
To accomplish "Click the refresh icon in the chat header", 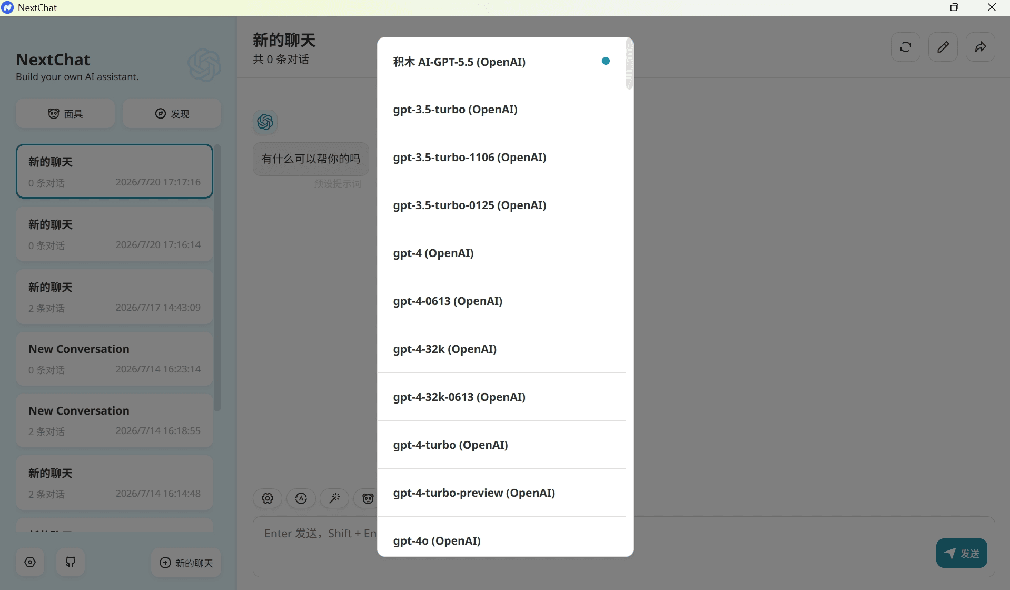I will tap(906, 47).
